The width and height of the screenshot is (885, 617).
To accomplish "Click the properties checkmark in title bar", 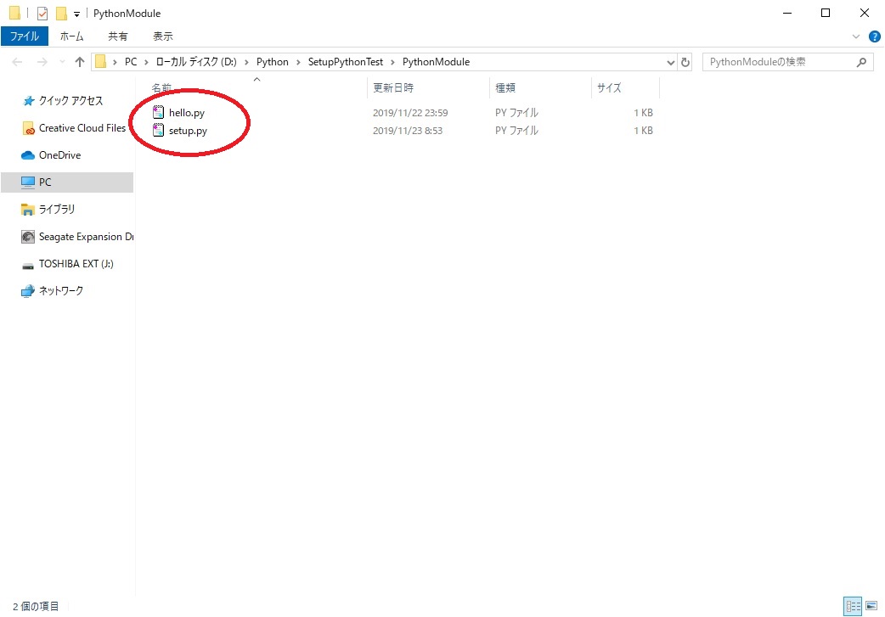I will (x=42, y=14).
